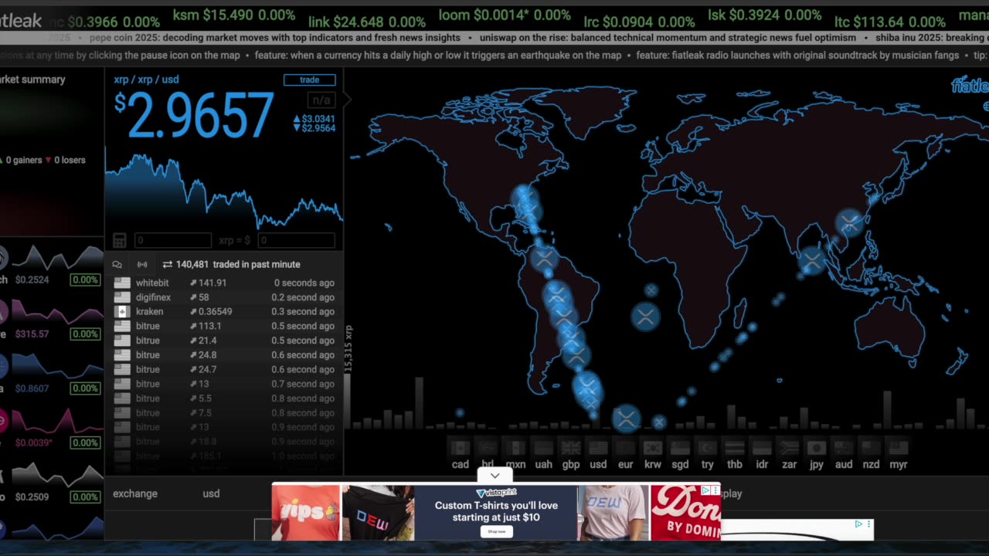The image size is (989, 556).
Task: Click the ksm $15.490 ticker entry
Action: point(234,15)
